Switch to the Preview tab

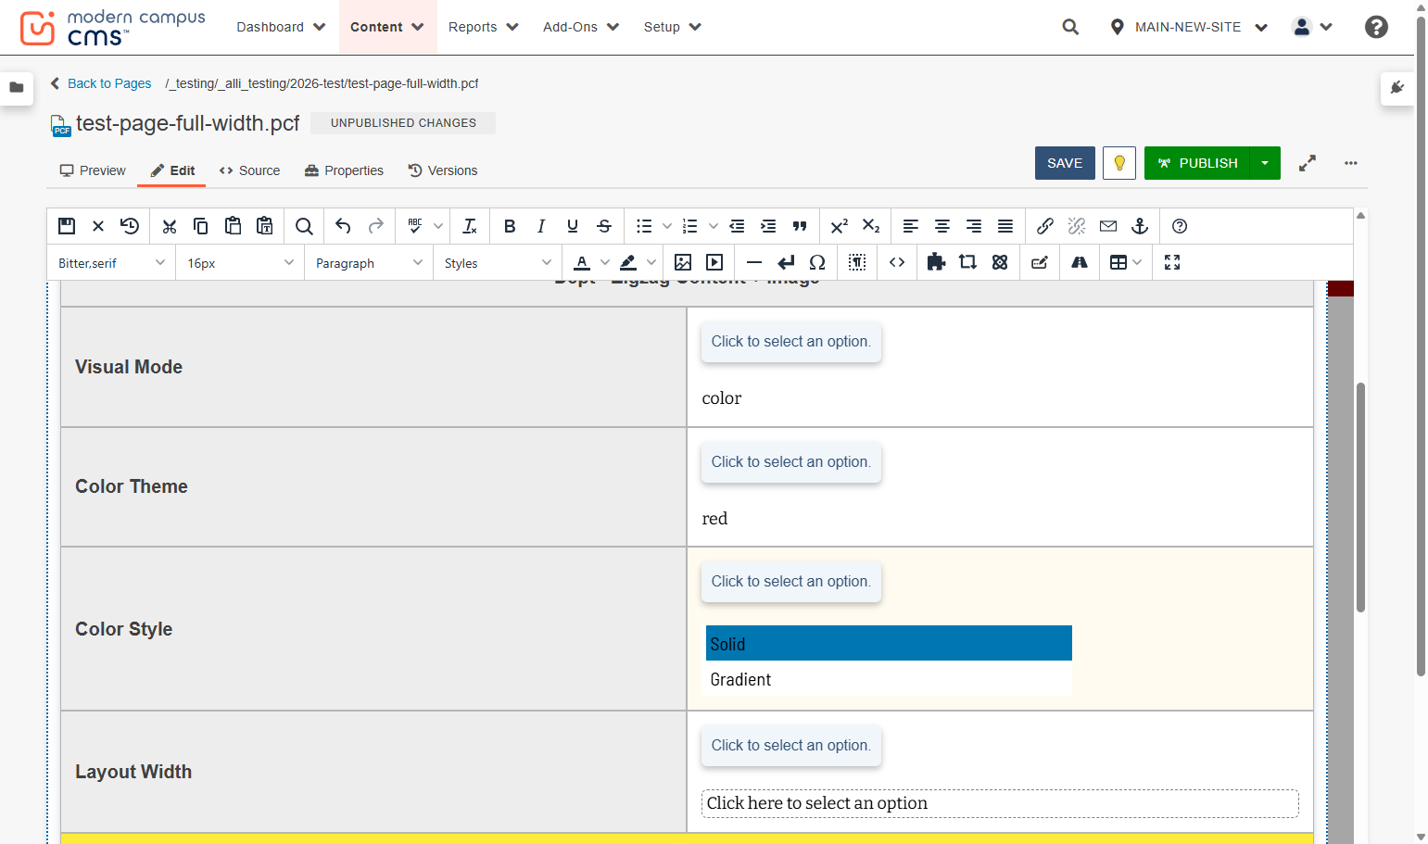(93, 170)
